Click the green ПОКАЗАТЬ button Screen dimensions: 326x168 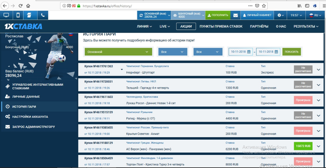tap(292, 52)
